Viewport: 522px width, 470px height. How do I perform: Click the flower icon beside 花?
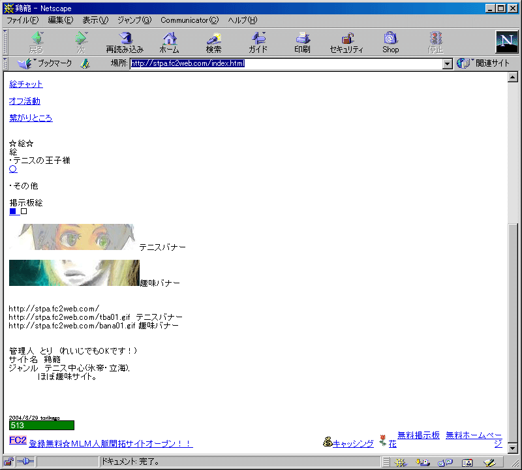383,441
